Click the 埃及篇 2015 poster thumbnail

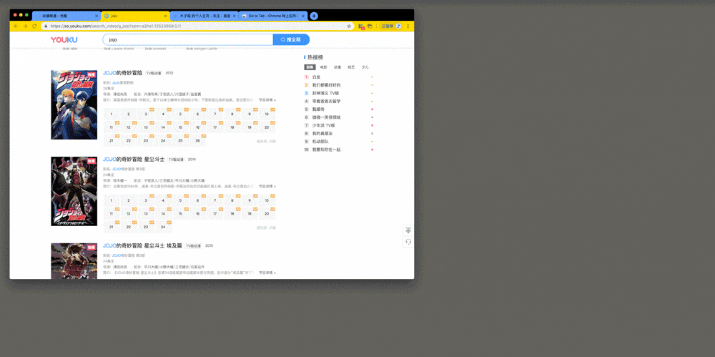click(74, 260)
